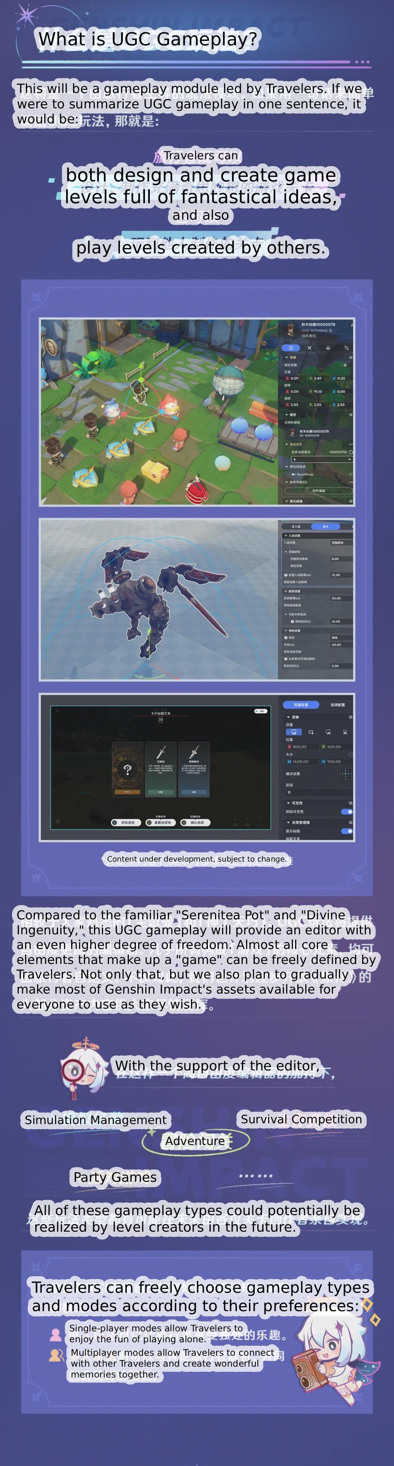Edit the 半径(m) radius field 40.00
Screen dimensions: 394x1466
coord(342,645)
